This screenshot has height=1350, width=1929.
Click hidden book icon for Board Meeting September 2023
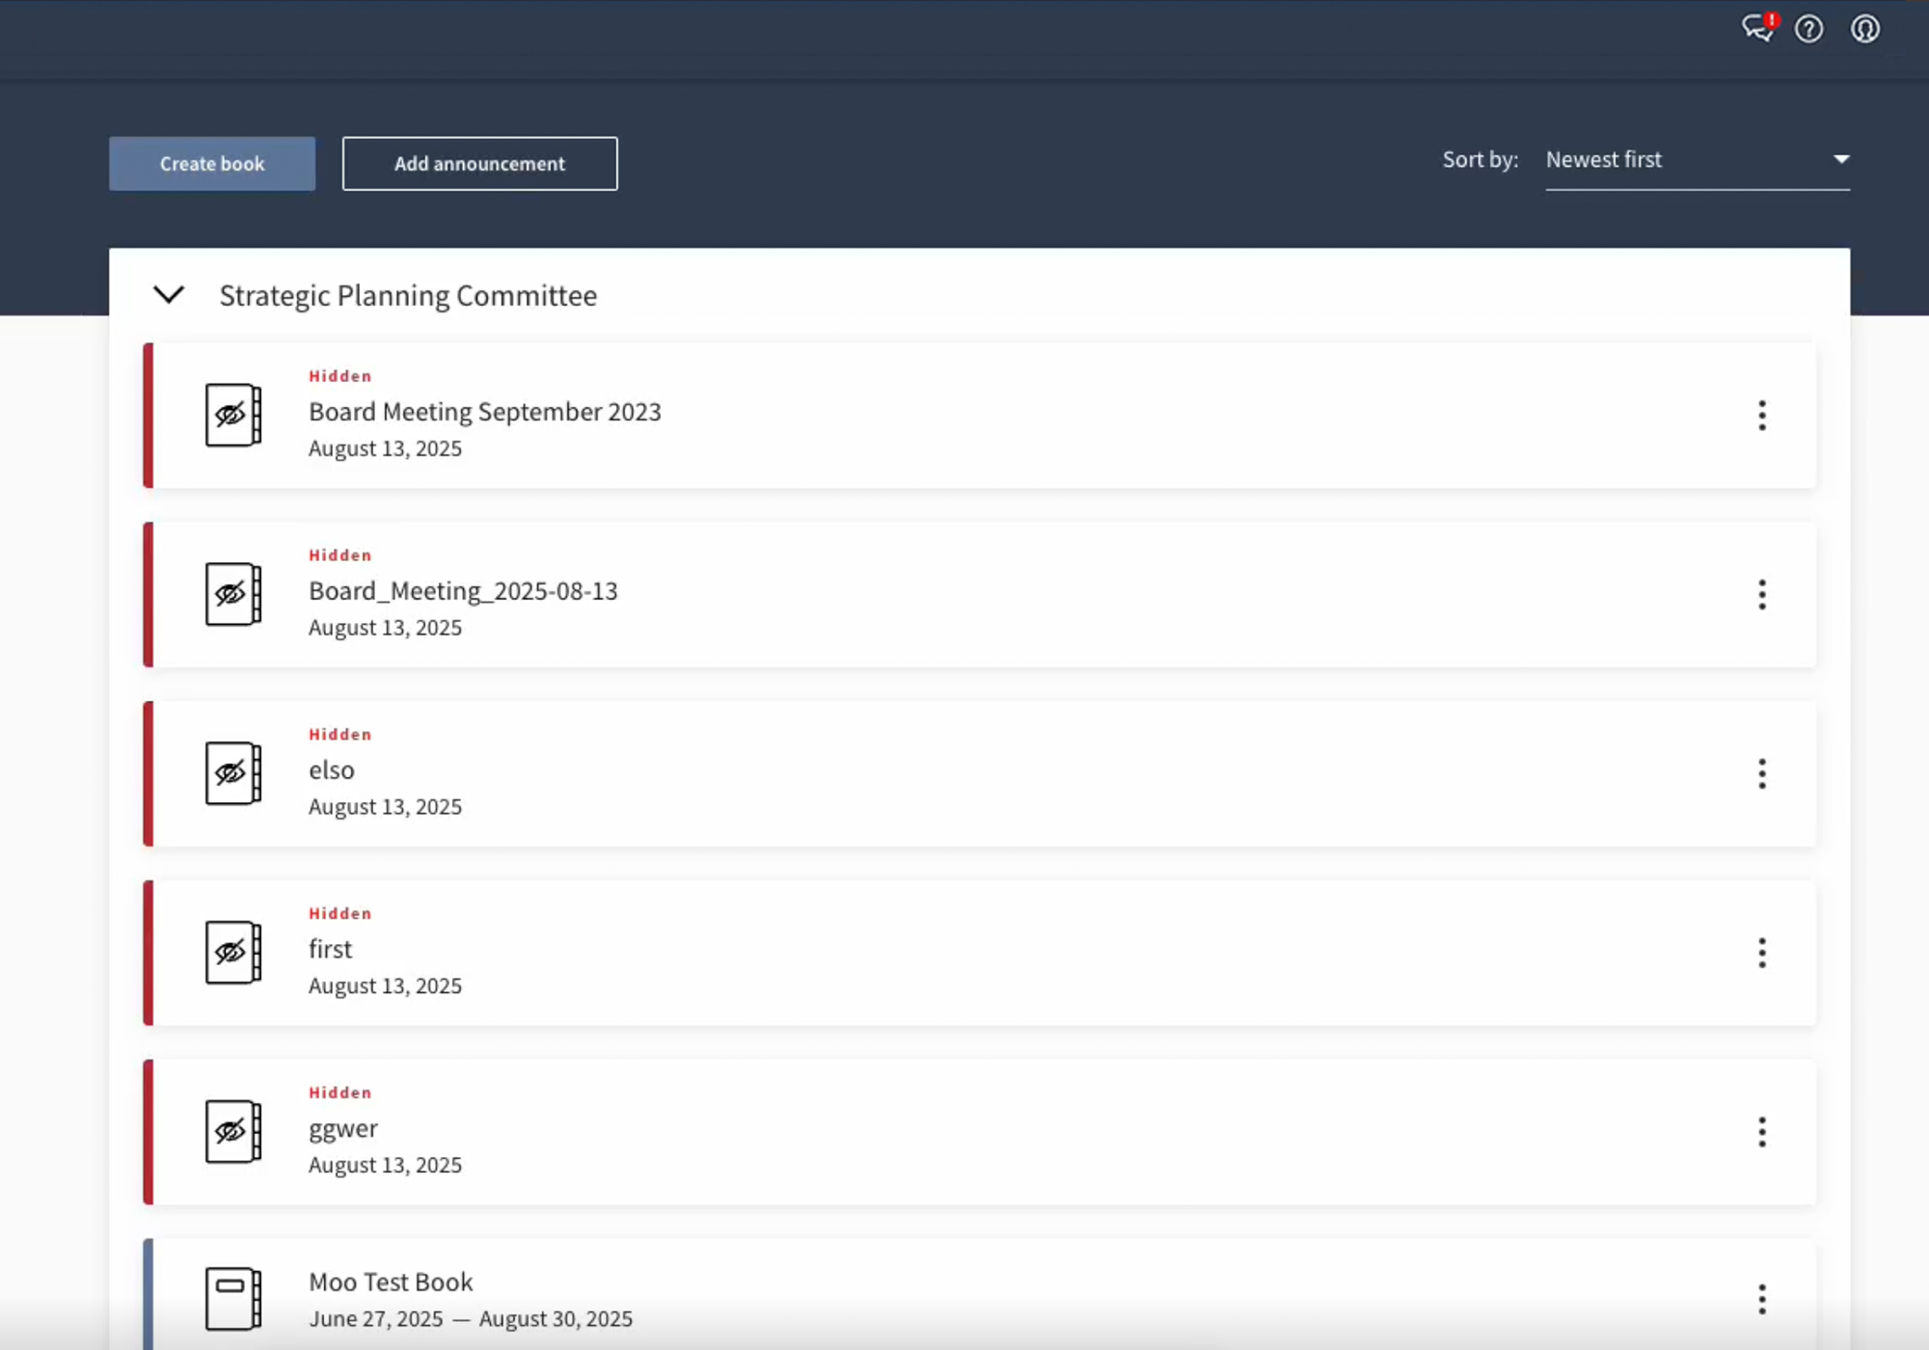click(x=232, y=415)
